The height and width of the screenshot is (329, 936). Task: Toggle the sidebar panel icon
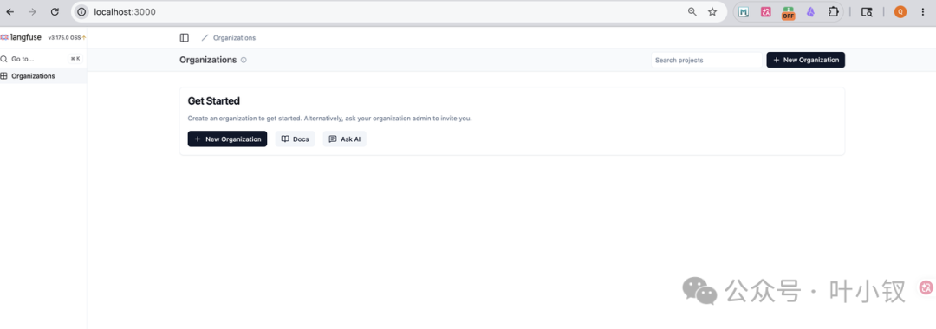click(x=185, y=37)
